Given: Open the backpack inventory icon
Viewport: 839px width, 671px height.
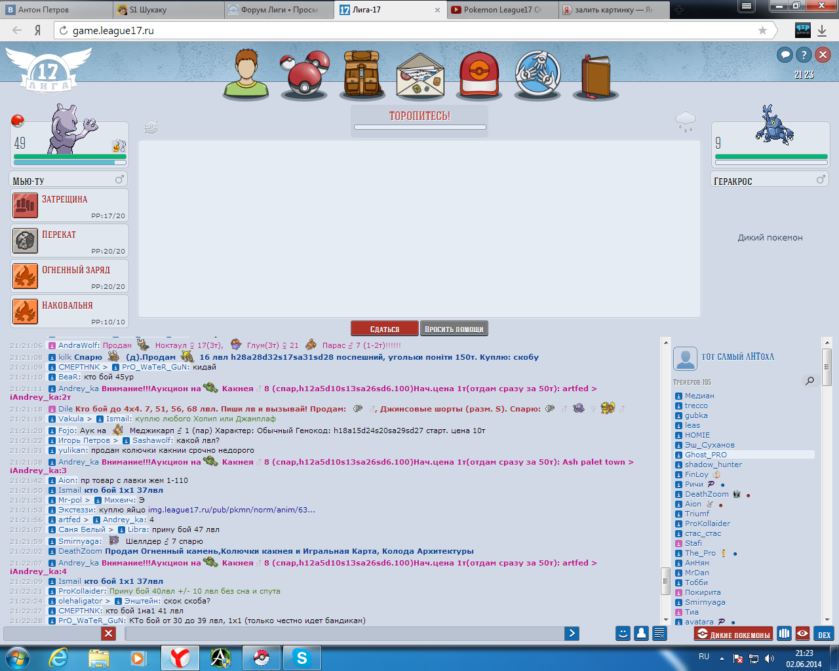Looking at the screenshot, I should [362, 75].
